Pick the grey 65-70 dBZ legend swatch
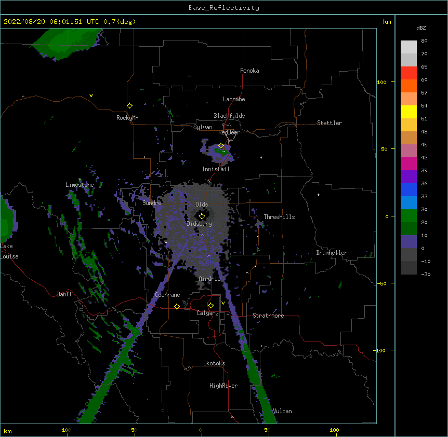Image resolution: width=448 pixels, height=437 pixels. pos(409,60)
